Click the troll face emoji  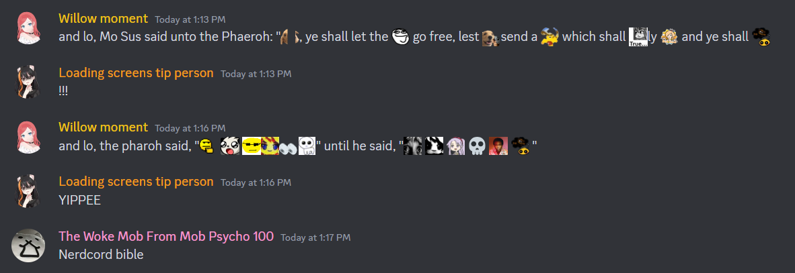401,37
